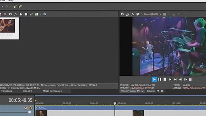This screenshot has width=206, height=116.
Task: Click the Views icon in Project Media toolbar
Action: click(x=36, y=14)
